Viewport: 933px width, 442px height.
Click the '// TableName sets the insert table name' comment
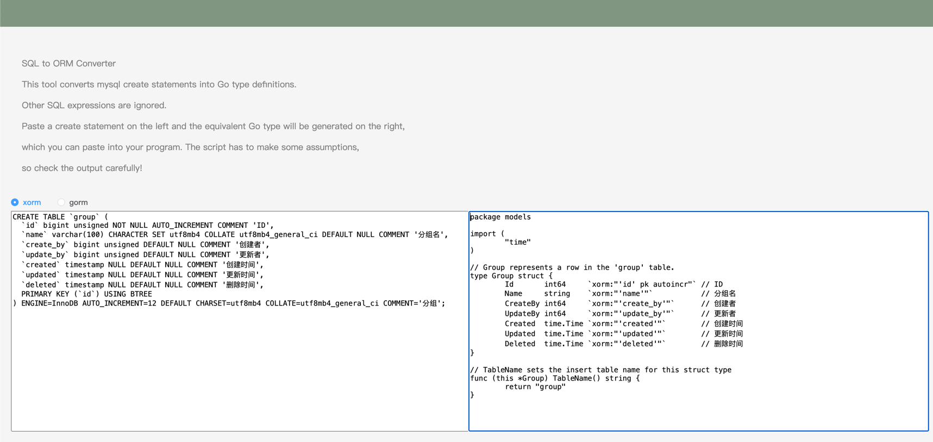601,370
